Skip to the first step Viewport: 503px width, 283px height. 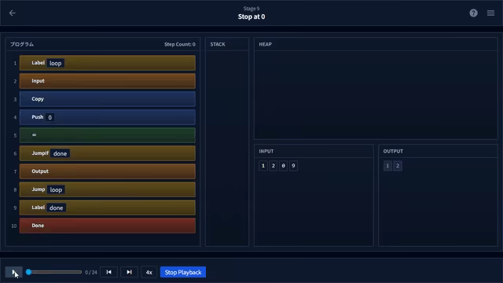pyautogui.click(x=108, y=272)
